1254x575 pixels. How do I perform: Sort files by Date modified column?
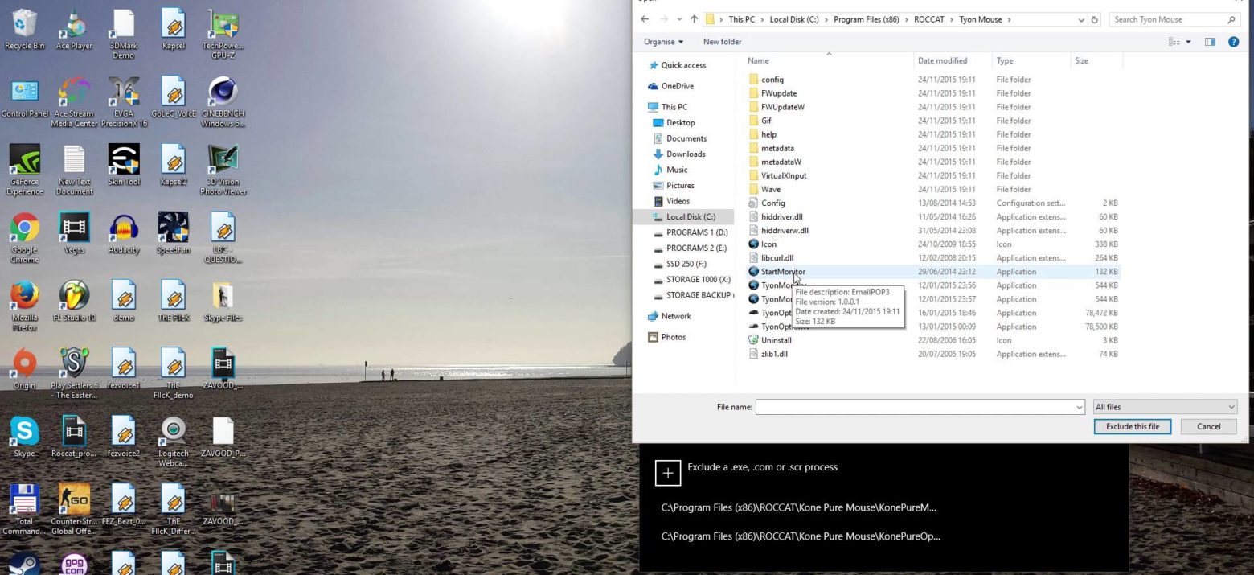[x=942, y=60]
